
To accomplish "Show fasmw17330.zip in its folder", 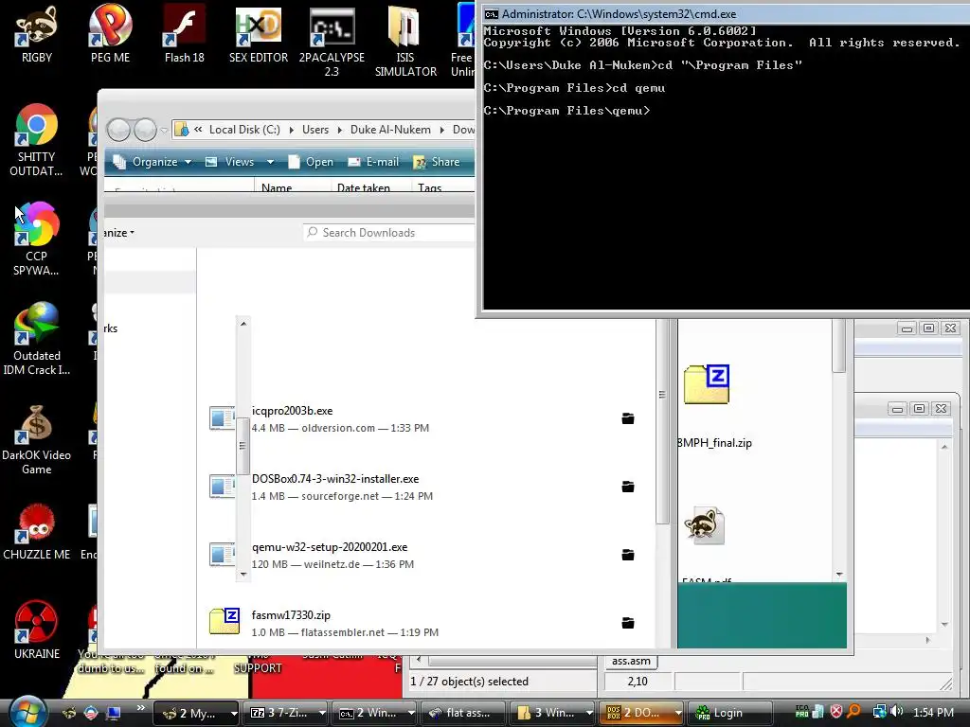I will coord(628,623).
